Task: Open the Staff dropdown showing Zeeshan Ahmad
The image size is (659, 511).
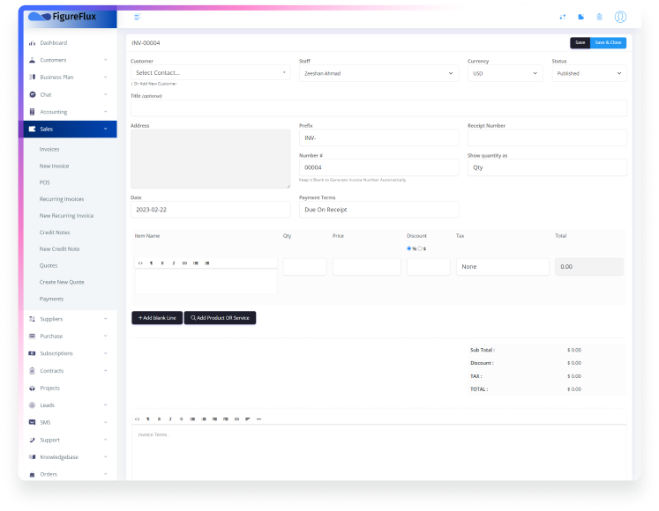Action: [x=378, y=73]
